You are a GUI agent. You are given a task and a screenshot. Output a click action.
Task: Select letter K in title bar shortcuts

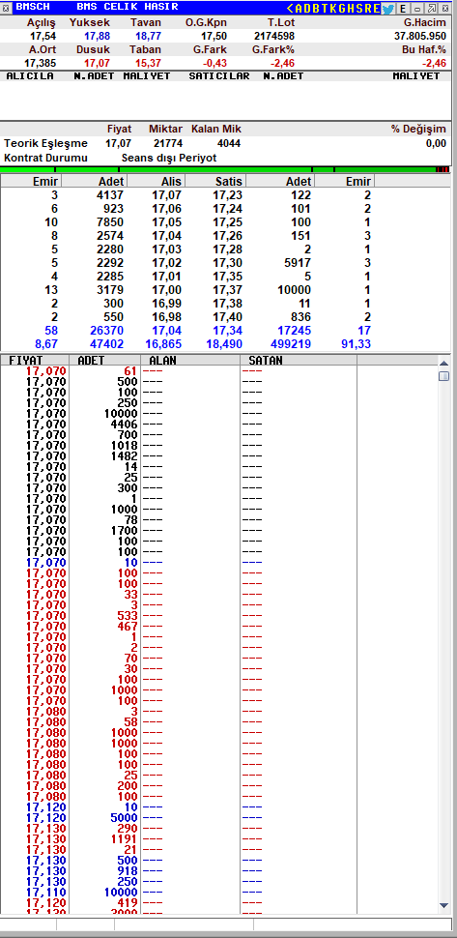(333, 9)
